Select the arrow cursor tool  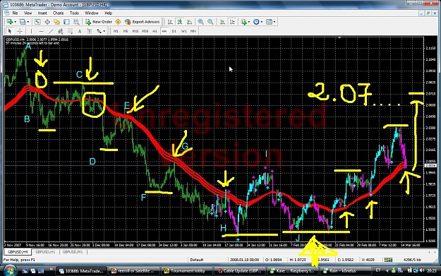point(10,31)
